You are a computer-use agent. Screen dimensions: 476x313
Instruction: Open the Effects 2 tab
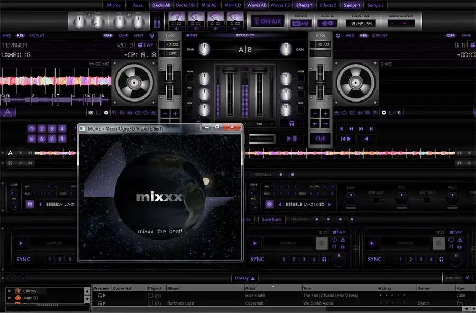(328, 5)
